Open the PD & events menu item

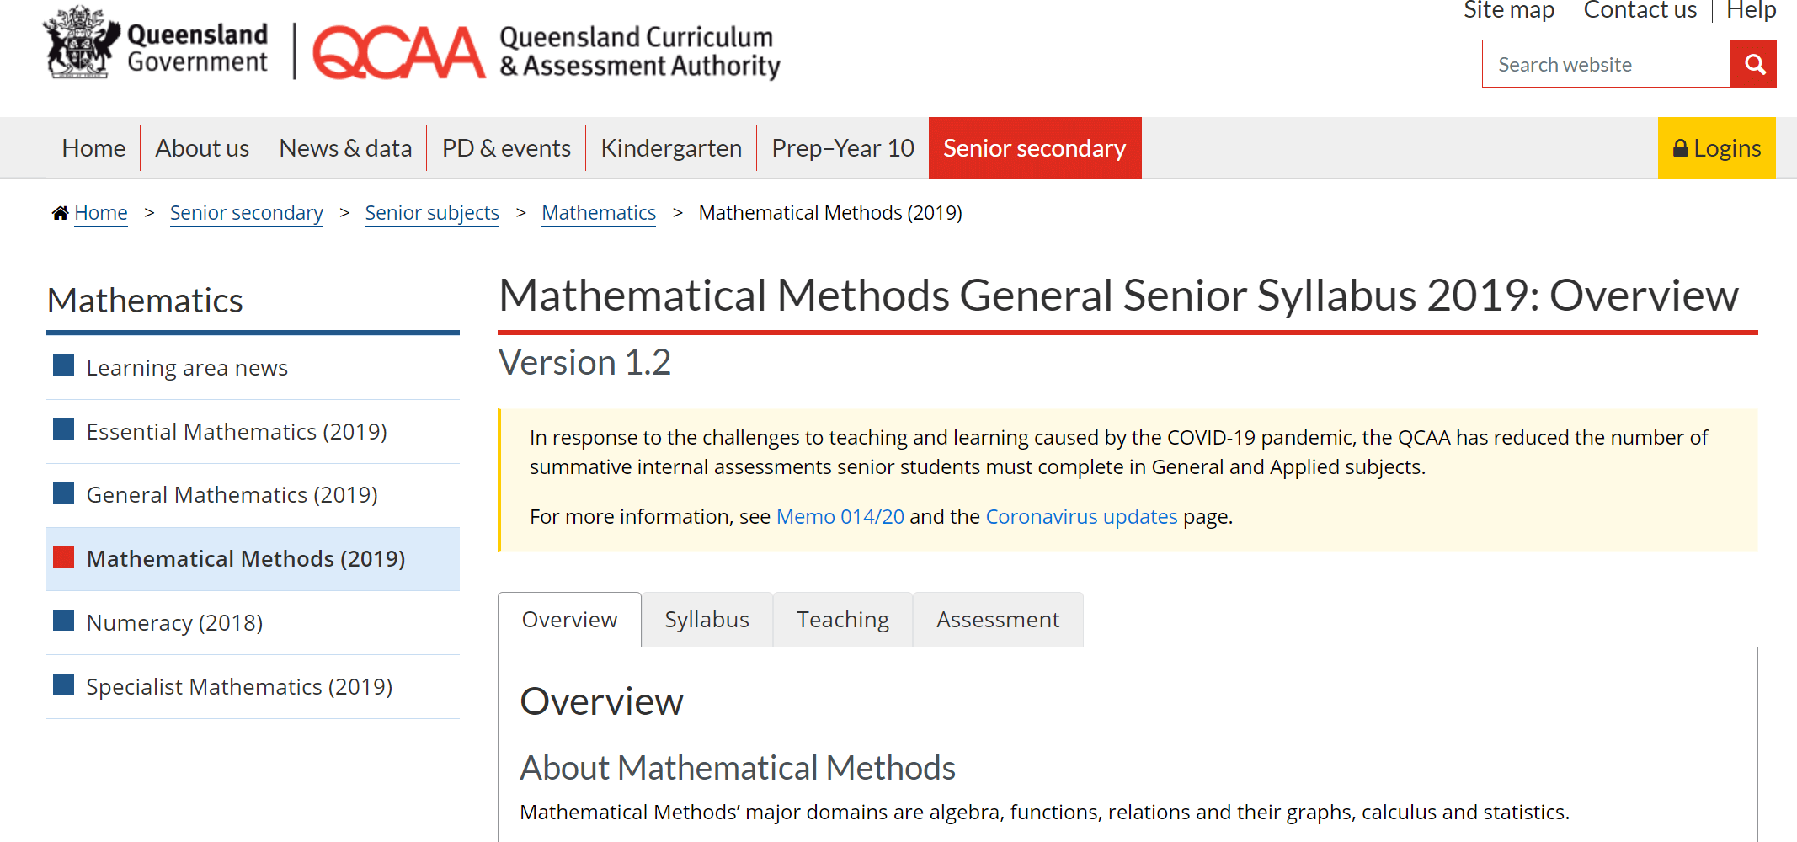(x=506, y=148)
